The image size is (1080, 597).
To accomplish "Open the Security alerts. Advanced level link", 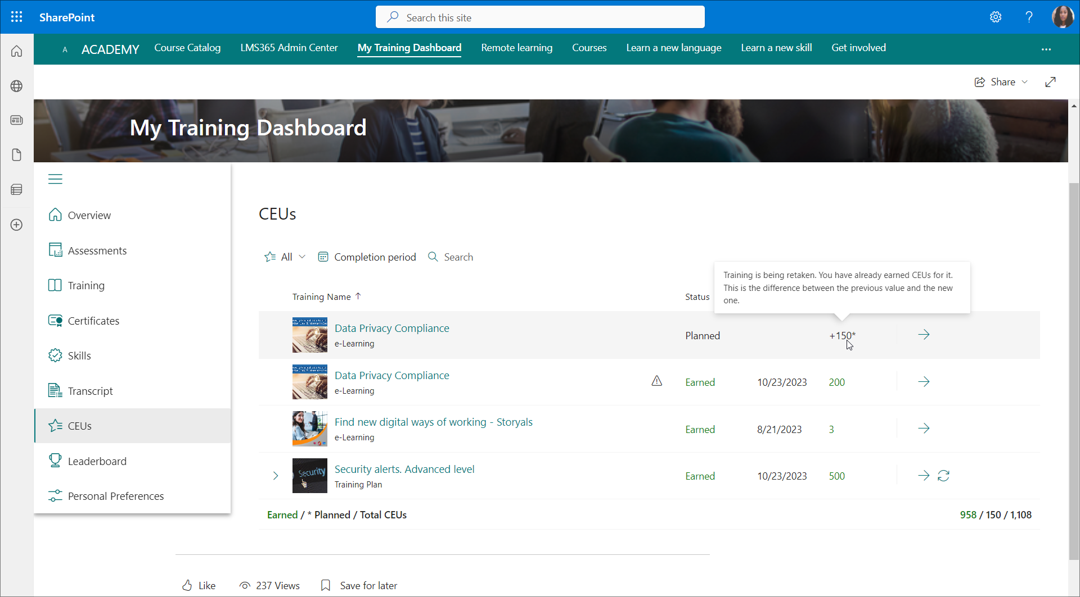I will (404, 469).
